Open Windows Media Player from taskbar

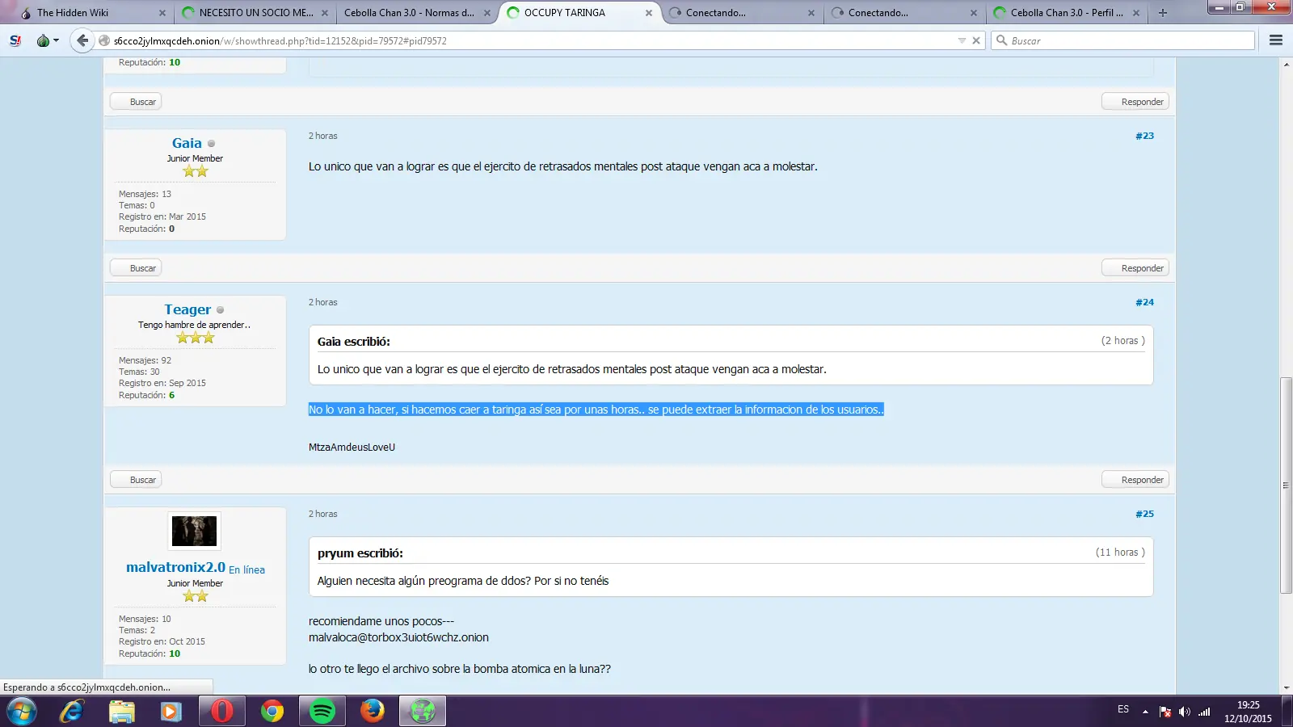(x=171, y=712)
